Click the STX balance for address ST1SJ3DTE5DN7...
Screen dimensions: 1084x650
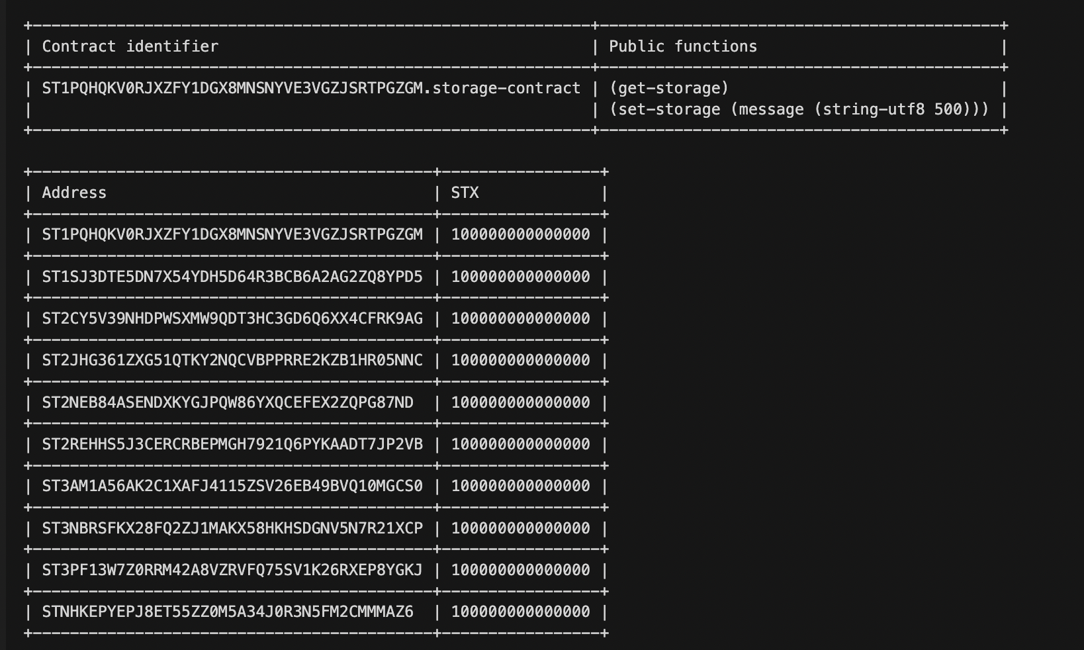(520, 277)
